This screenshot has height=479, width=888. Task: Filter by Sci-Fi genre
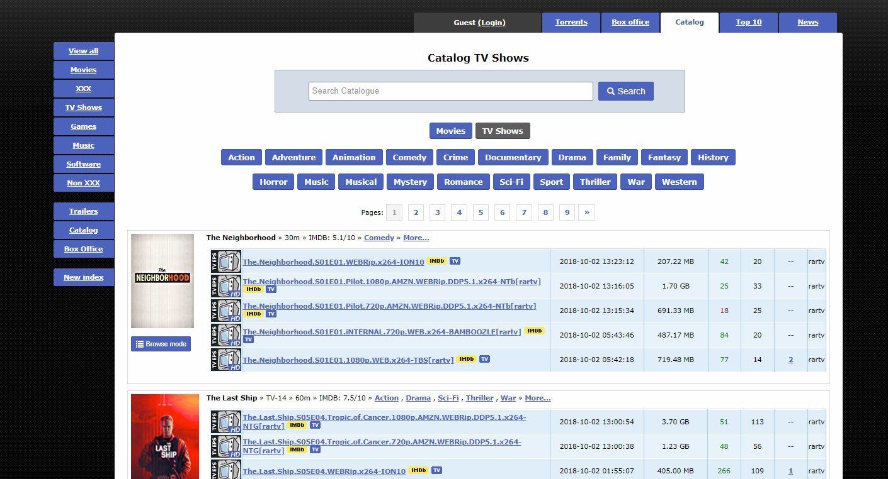click(x=511, y=182)
